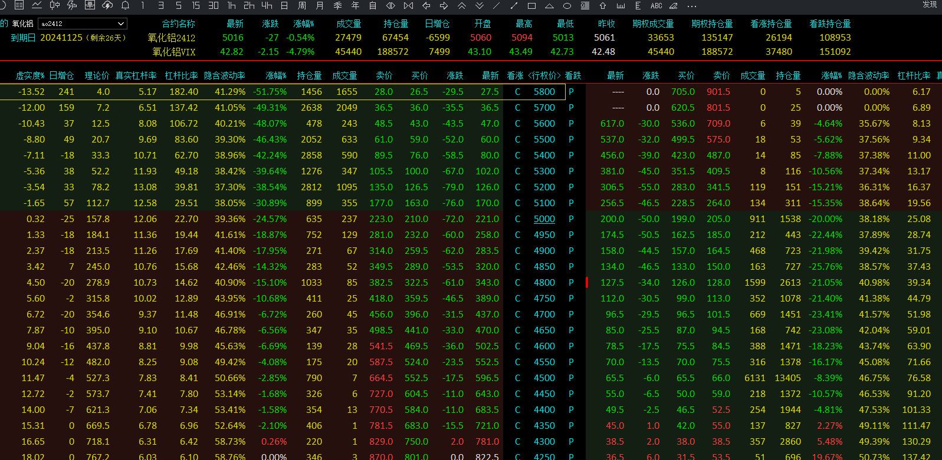Screen dimensions: 942x460
Task: Click put last price 127.5
Action: [612, 283]
